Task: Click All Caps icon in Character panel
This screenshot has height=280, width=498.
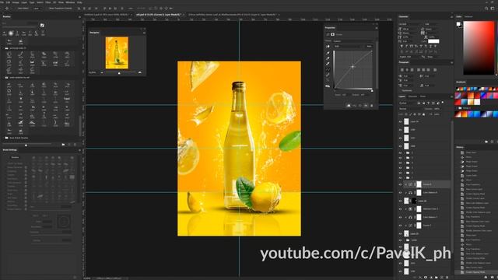Action: point(412,47)
